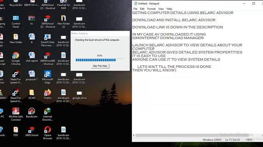Screen dimensions: 263x147
Task: Click line 'IT IS EASY TO USE'
Action: pos(149,56)
